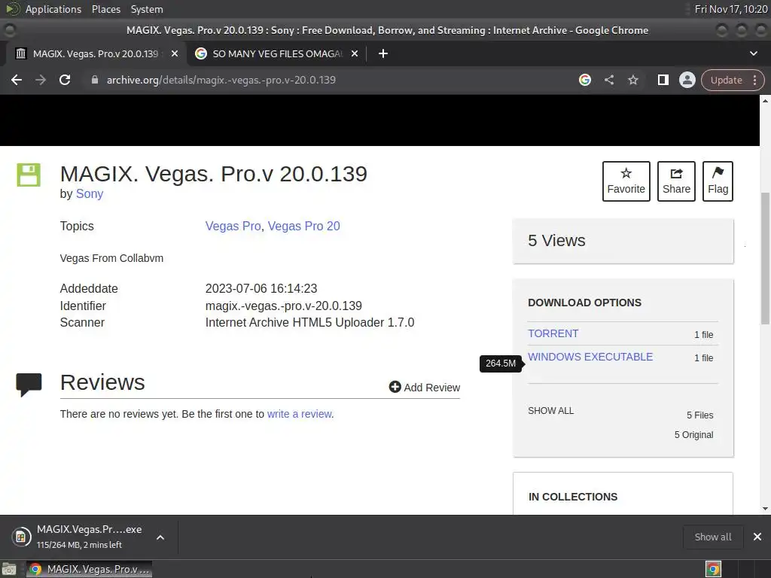Click the write a review link

click(300, 414)
